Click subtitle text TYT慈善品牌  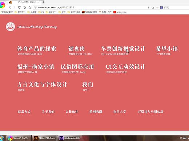[x=163, y=54]
